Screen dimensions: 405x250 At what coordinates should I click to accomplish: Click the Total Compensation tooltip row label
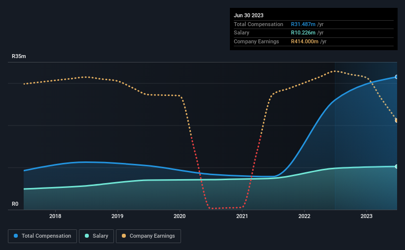258,24
